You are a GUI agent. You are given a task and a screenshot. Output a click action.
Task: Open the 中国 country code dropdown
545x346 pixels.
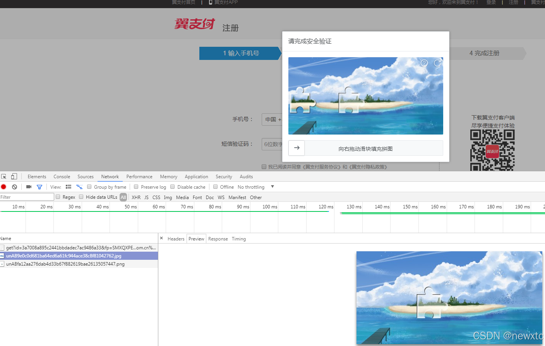tap(272, 119)
